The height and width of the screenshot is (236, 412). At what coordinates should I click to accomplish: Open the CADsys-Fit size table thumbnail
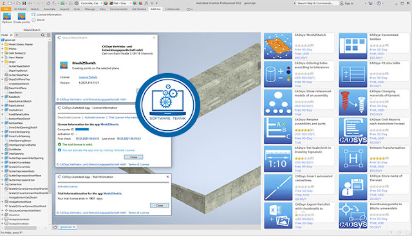353,74
